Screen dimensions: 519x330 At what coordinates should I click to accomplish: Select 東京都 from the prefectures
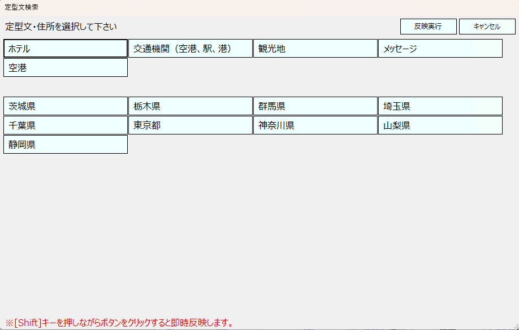click(191, 125)
